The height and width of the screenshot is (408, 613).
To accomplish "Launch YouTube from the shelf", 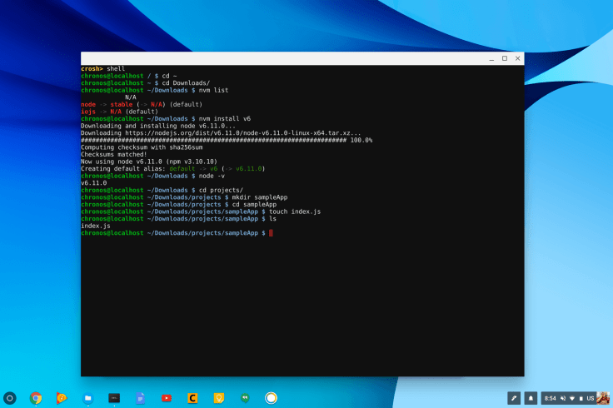I will point(166,398).
